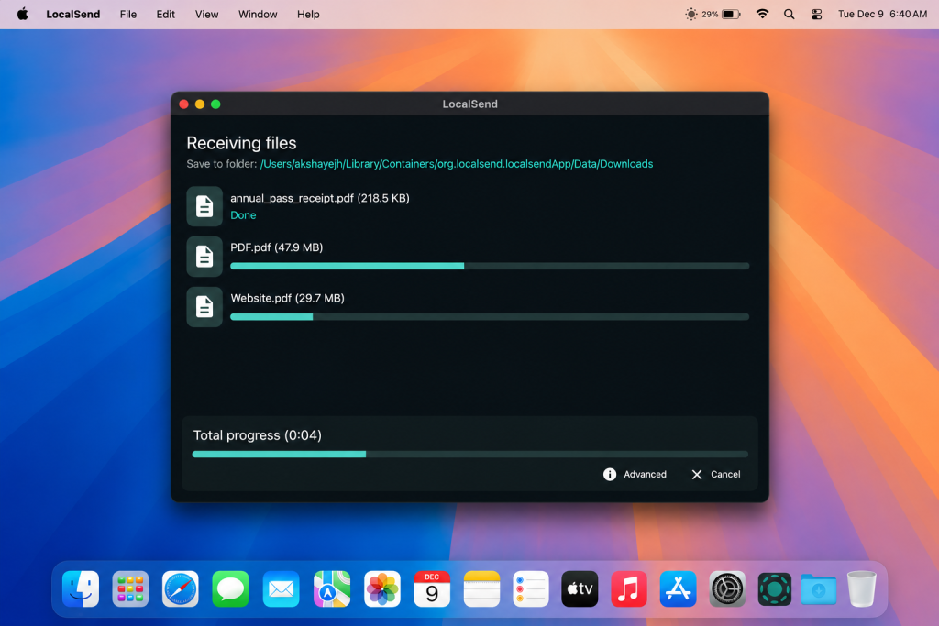939x626 pixels.
Task: Open Mail from the Dock
Action: [281, 589]
